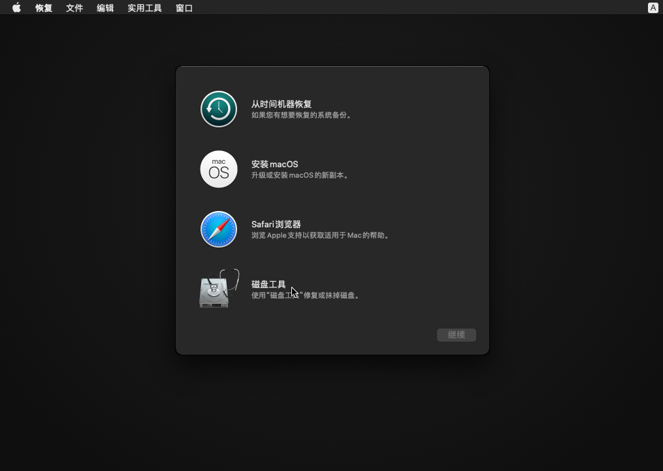The width and height of the screenshot is (663, 471).
Task: Click description 使用磁盘工具修复或抹掉磁盘
Action: click(x=306, y=295)
